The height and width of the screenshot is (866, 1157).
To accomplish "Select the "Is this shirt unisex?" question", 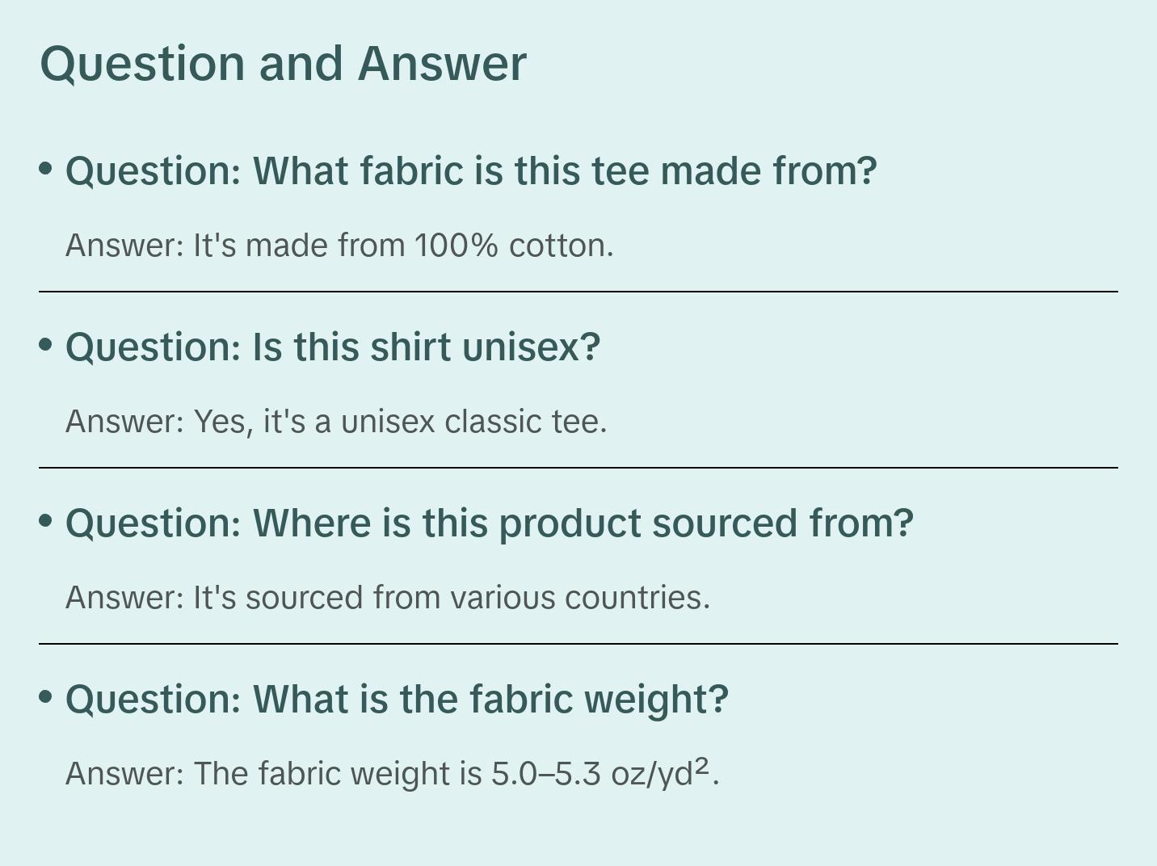I will 333,347.
